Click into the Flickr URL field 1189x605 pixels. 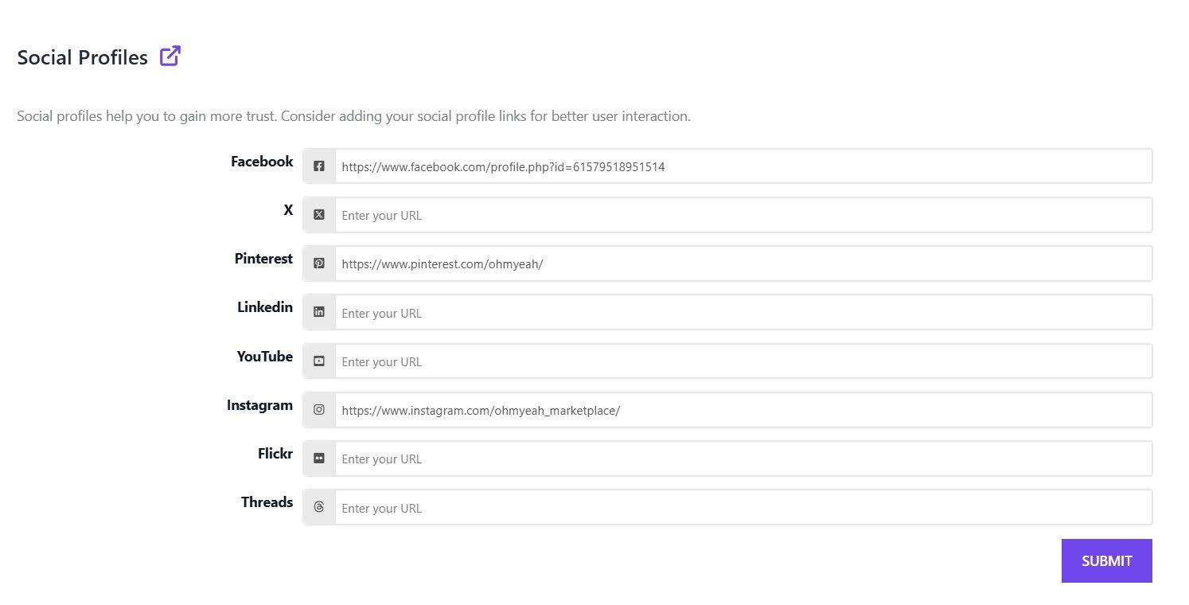743,459
